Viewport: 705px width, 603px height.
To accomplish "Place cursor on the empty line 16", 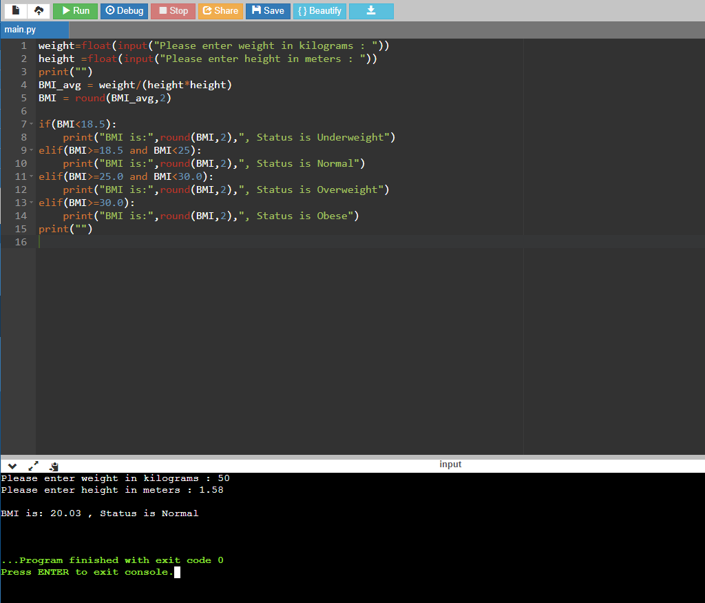I will tap(370, 242).
